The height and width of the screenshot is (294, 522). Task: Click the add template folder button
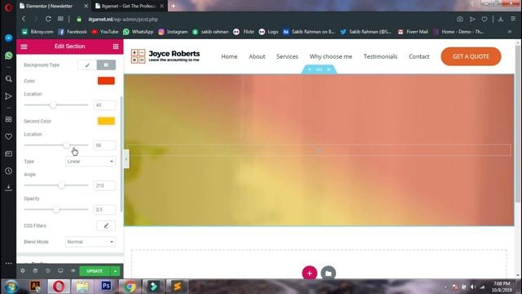(328, 274)
